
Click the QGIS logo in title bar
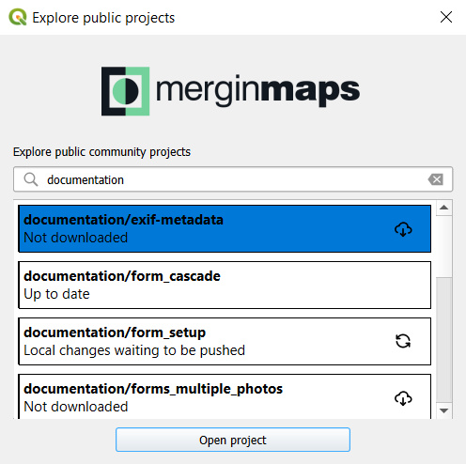[x=18, y=17]
